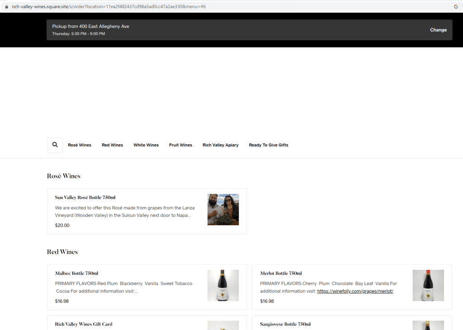Viewport: 463px width, 330px height.
Task: Click the $20.00 Rosé price
Action: (x=62, y=225)
